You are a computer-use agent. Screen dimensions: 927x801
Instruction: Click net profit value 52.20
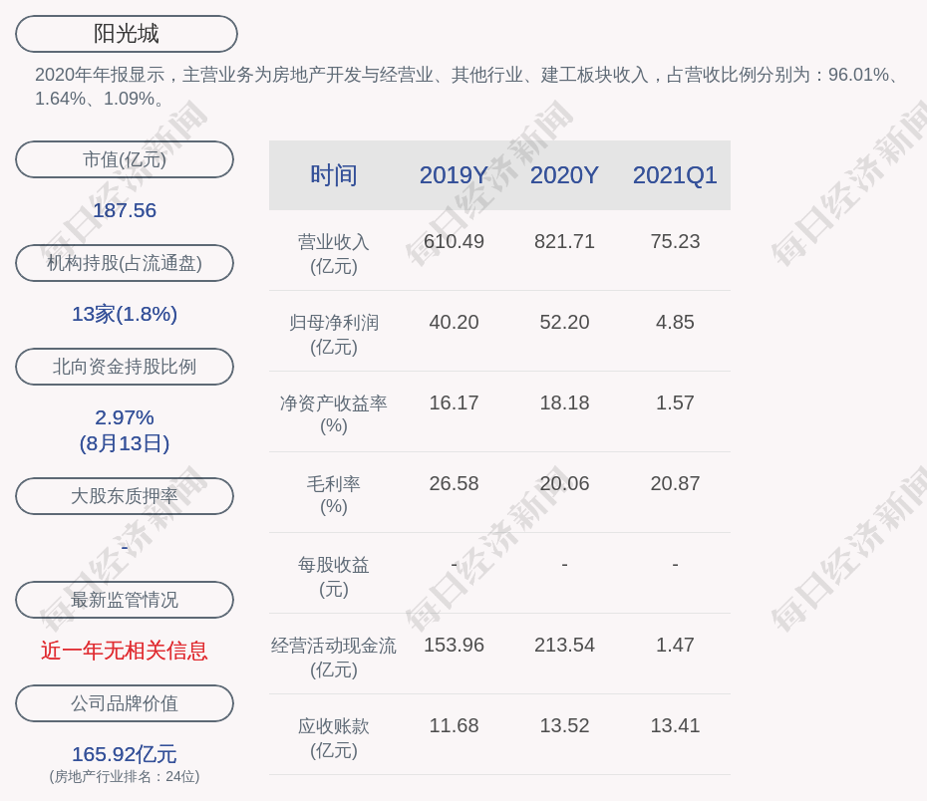564,322
